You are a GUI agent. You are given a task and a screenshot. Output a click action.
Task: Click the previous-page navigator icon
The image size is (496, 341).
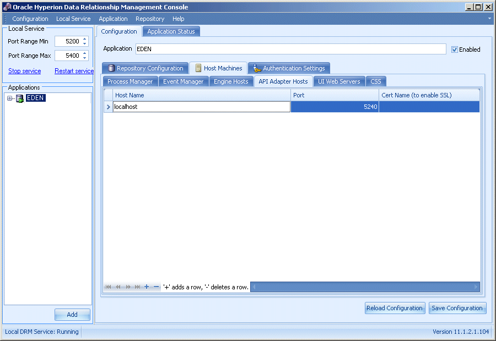tap(118, 287)
